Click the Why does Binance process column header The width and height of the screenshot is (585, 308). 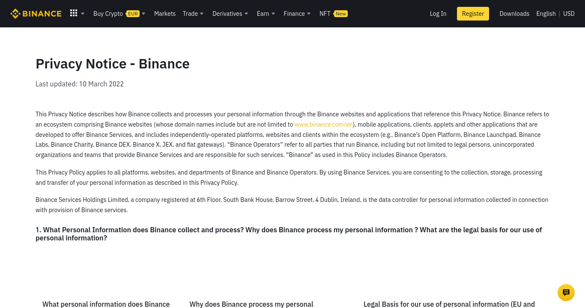click(x=251, y=304)
